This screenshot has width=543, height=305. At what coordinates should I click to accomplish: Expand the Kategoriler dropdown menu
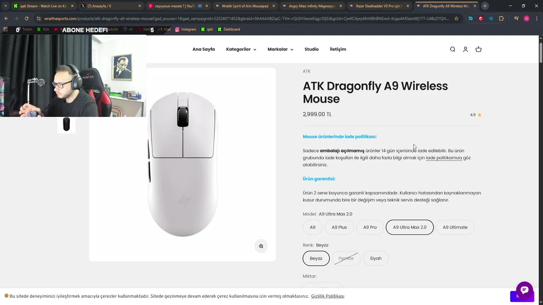point(241,49)
